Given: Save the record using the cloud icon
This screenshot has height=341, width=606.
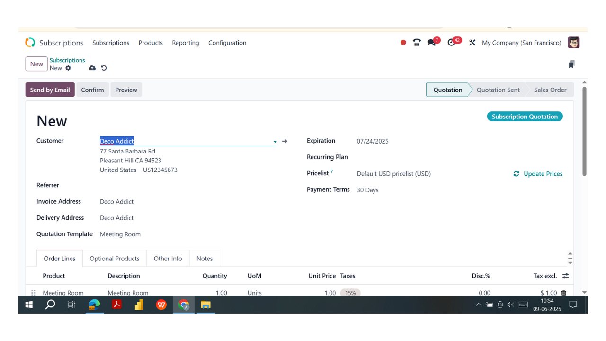Looking at the screenshot, I should coord(92,68).
